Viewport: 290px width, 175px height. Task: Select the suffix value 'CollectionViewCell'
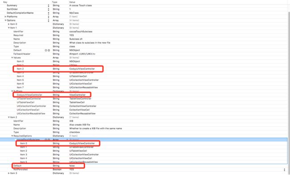click(x=79, y=110)
